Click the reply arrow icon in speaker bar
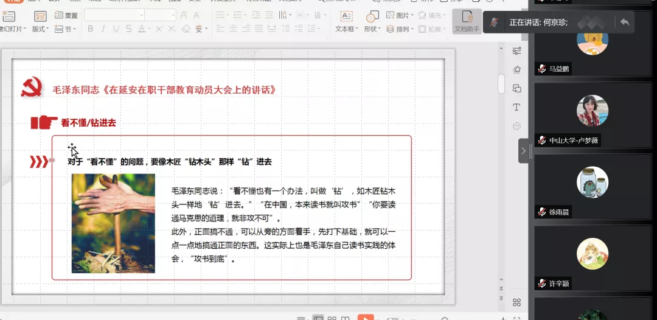This screenshot has width=657, height=320. point(624,22)
